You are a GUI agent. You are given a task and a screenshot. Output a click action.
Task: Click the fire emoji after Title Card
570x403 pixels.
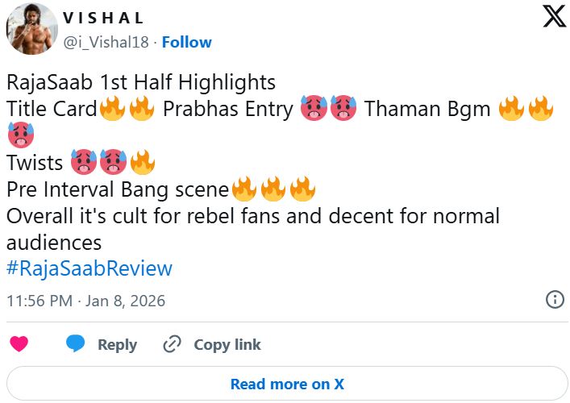point(113,109)
